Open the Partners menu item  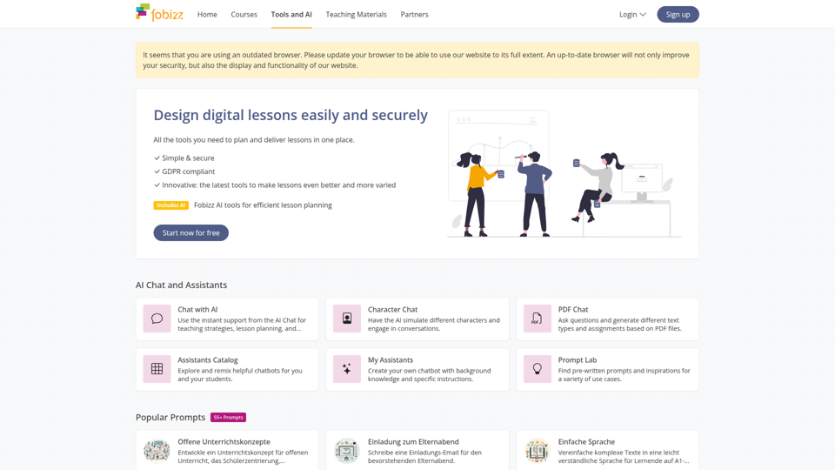(x=414, y=15)
